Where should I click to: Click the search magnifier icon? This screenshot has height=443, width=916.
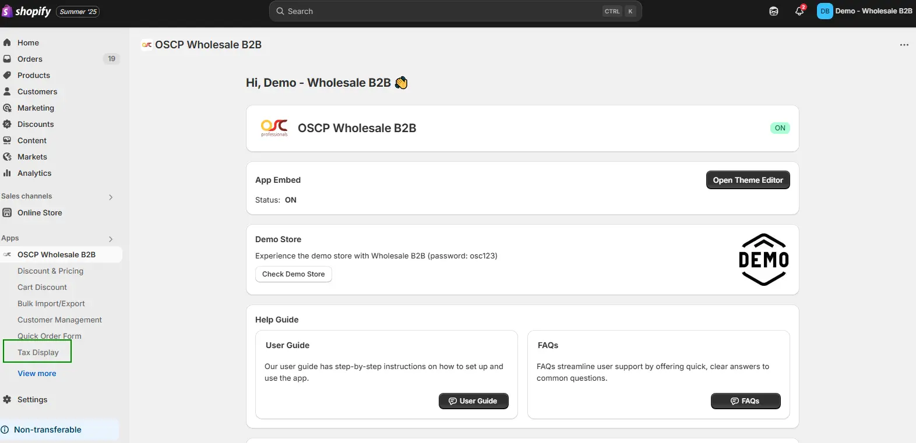tap(280, 11)
